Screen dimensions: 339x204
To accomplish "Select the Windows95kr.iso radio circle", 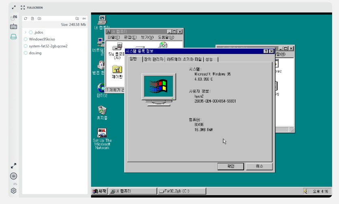I will (x=26, y=39).
